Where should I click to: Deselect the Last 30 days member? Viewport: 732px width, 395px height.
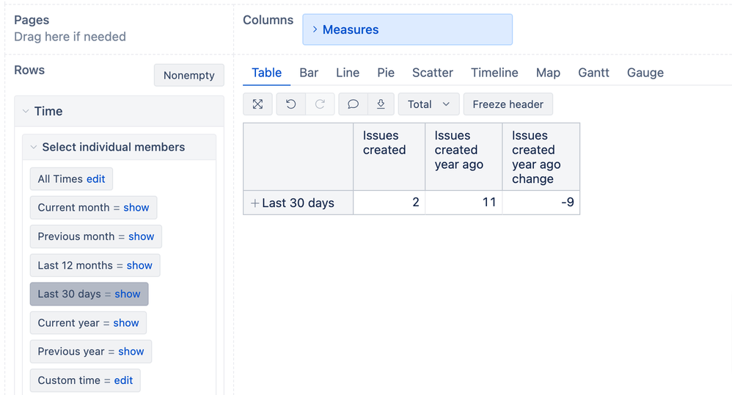pos(70,294)
